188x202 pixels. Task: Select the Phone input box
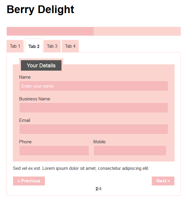(54, 150)
